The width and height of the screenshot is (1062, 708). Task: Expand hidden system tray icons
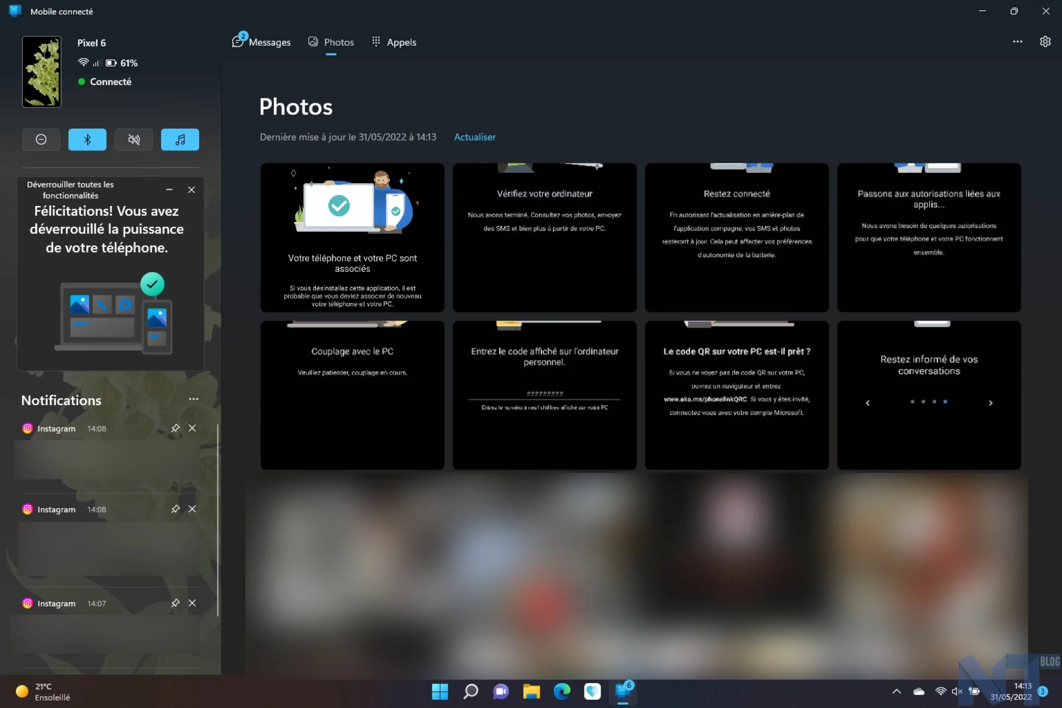896,691
